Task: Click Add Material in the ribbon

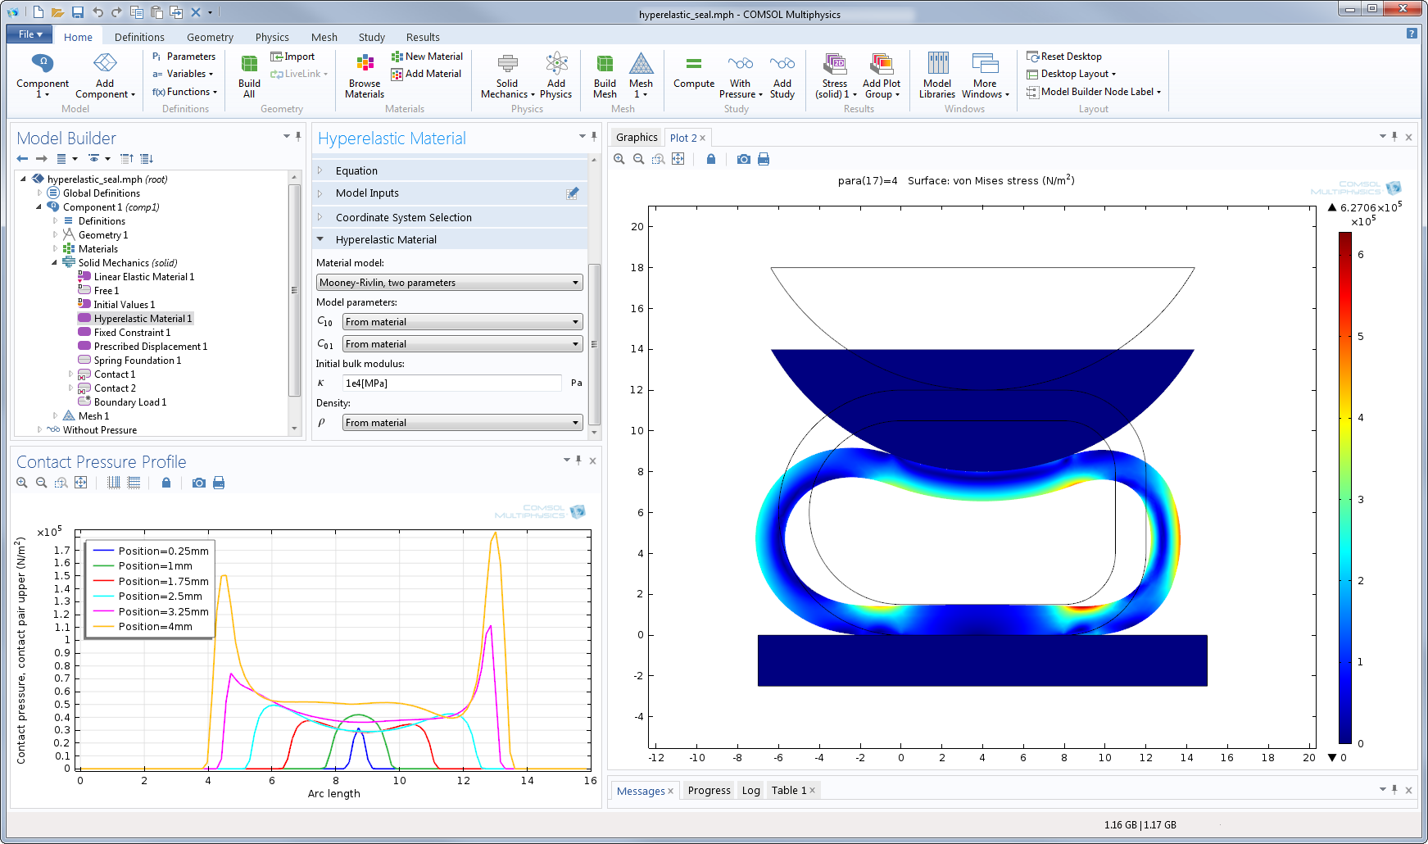Action: (x=426, y=74)
